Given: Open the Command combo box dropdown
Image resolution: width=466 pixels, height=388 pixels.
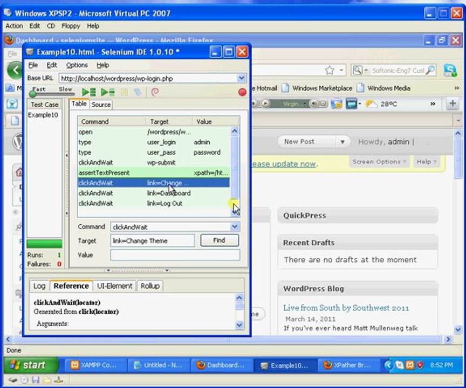Looking at the screenshot, I should 235,227.
